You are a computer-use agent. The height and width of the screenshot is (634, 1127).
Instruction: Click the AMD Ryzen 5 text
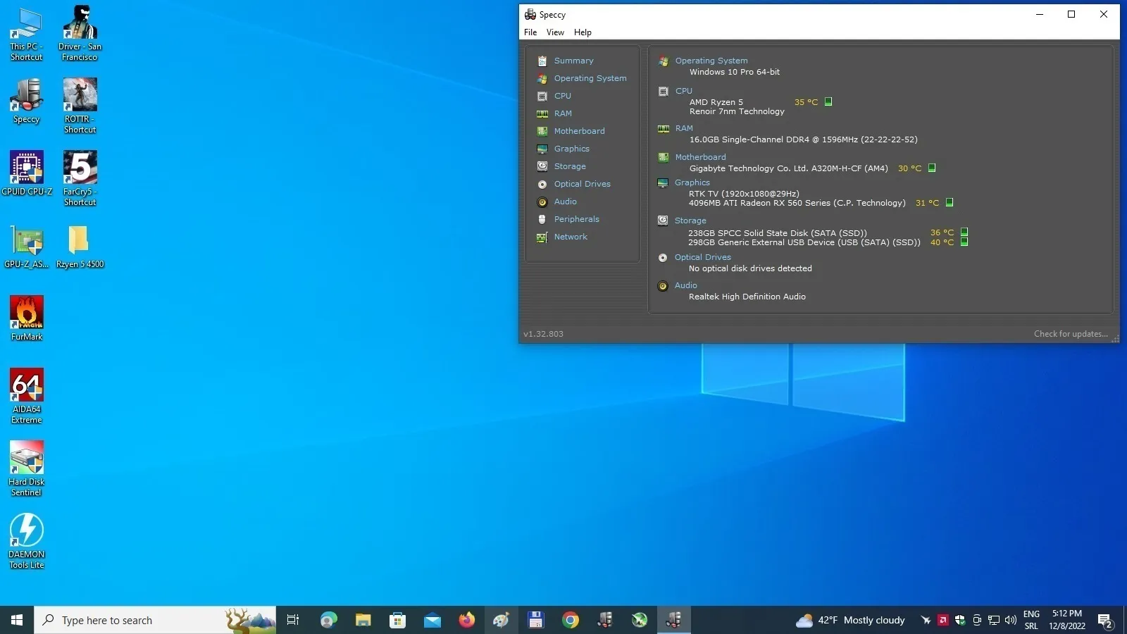click(x=716, y=102)
